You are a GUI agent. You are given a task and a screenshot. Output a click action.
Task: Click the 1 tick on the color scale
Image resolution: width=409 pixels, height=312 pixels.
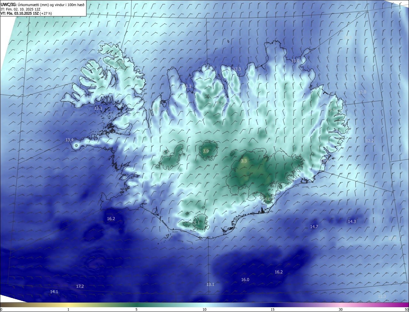[68, 309]
